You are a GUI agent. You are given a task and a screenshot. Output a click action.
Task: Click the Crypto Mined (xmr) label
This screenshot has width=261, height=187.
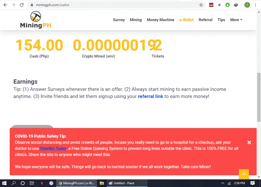point(98,56)
